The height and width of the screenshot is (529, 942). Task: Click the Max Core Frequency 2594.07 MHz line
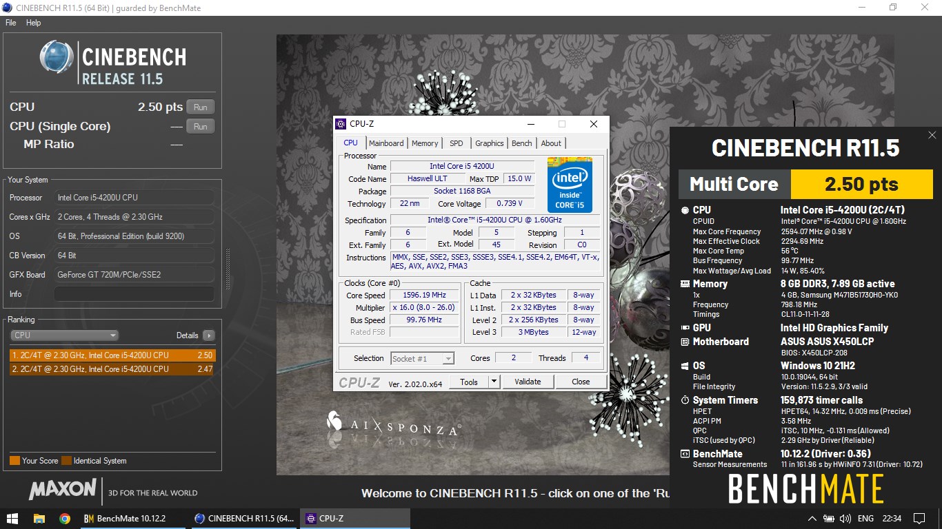point(771,232)
